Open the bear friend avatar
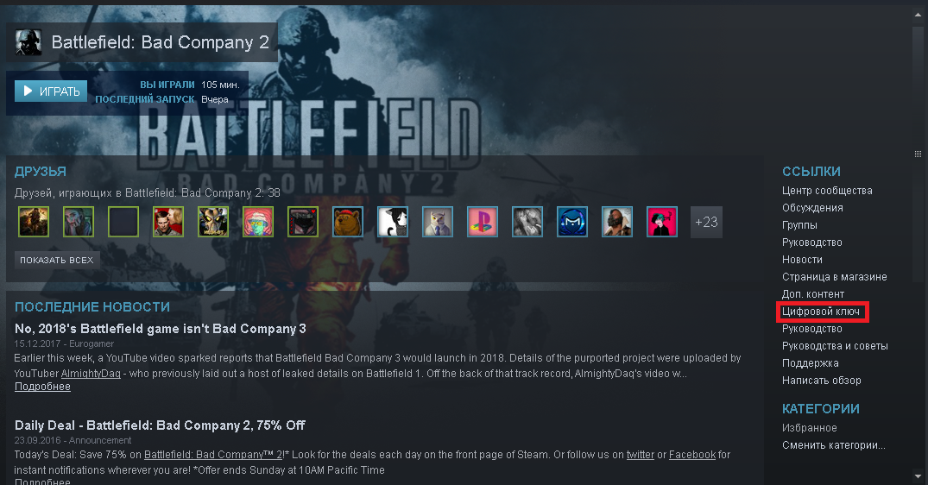The width and height of the screenshot is (928, 485). [348, 222]
